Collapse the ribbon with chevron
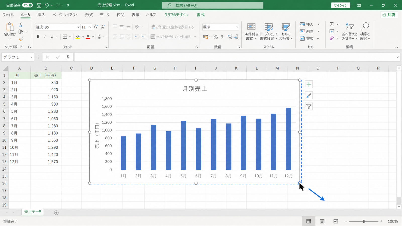 coord(397,47)
